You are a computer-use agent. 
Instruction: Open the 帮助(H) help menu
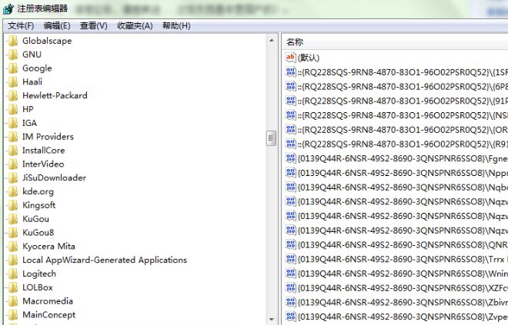point(176,26)
